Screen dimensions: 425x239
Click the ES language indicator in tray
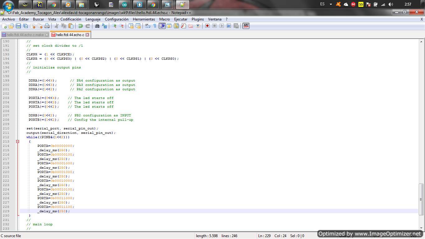tap(322, 4)
